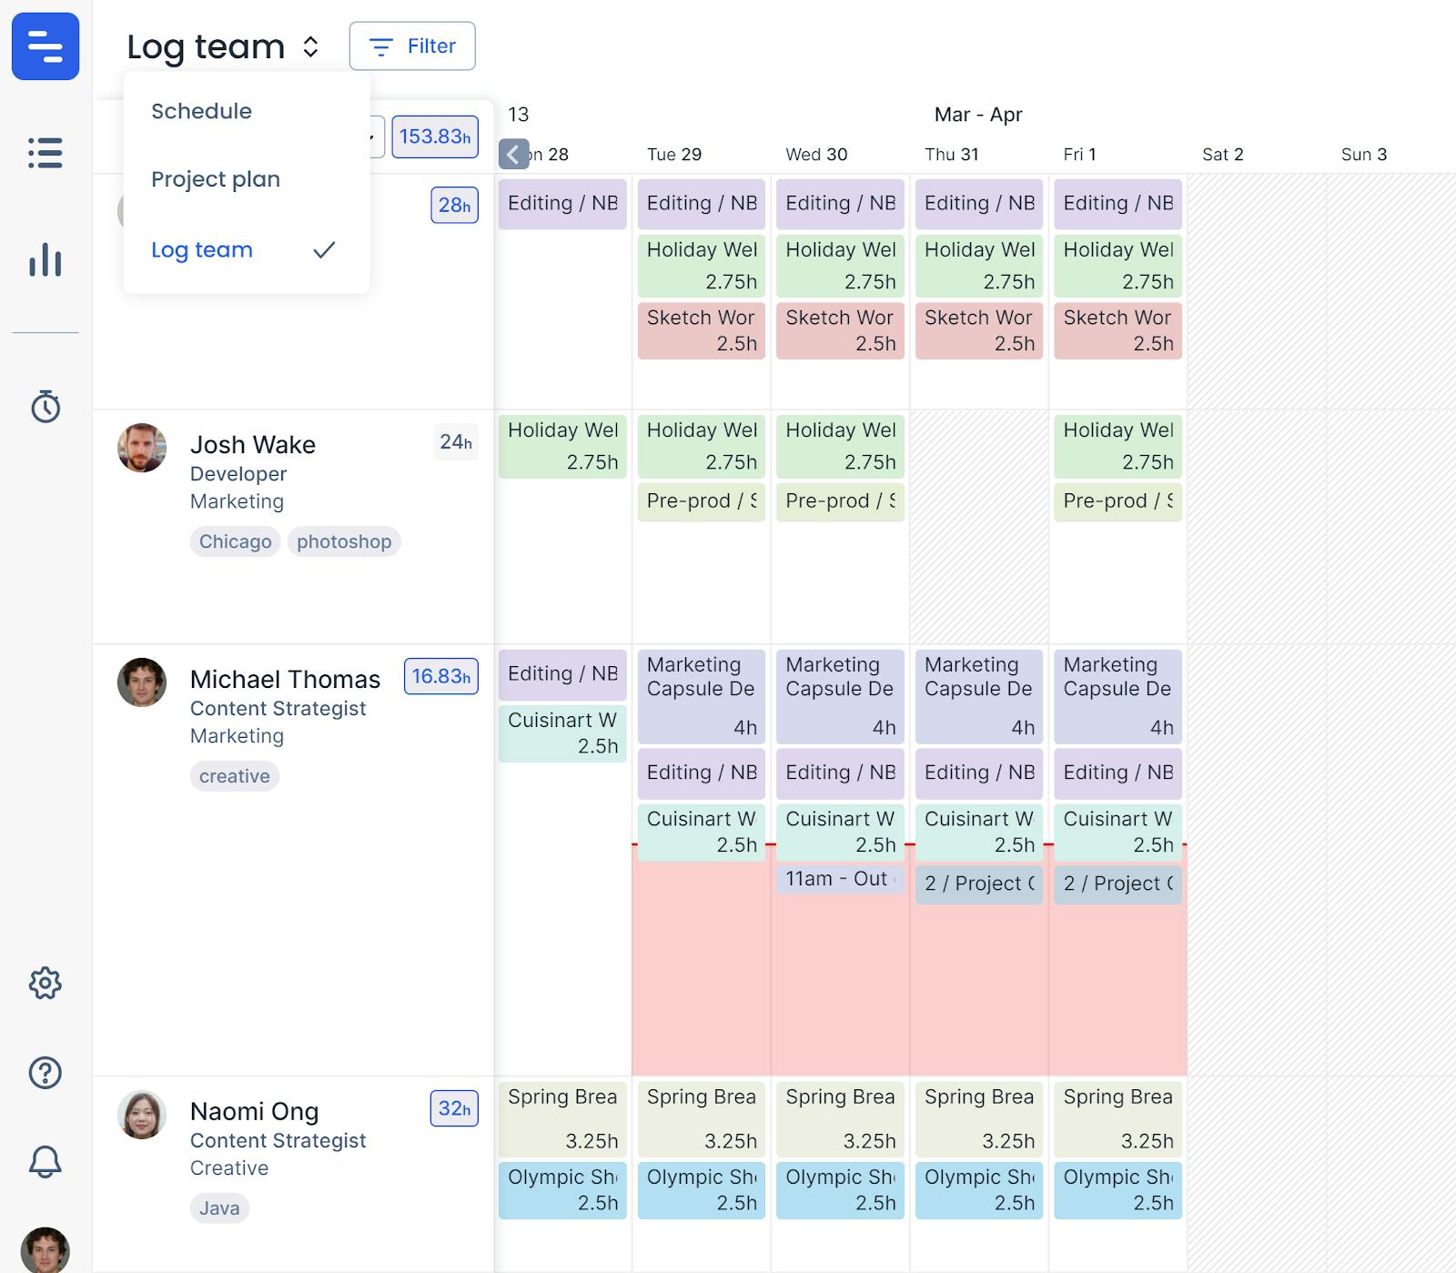Image resolution: width=1456 pixels, height=1273 pixels.
Task: Open the notifications bell icon
Action: click(45, 1161)
